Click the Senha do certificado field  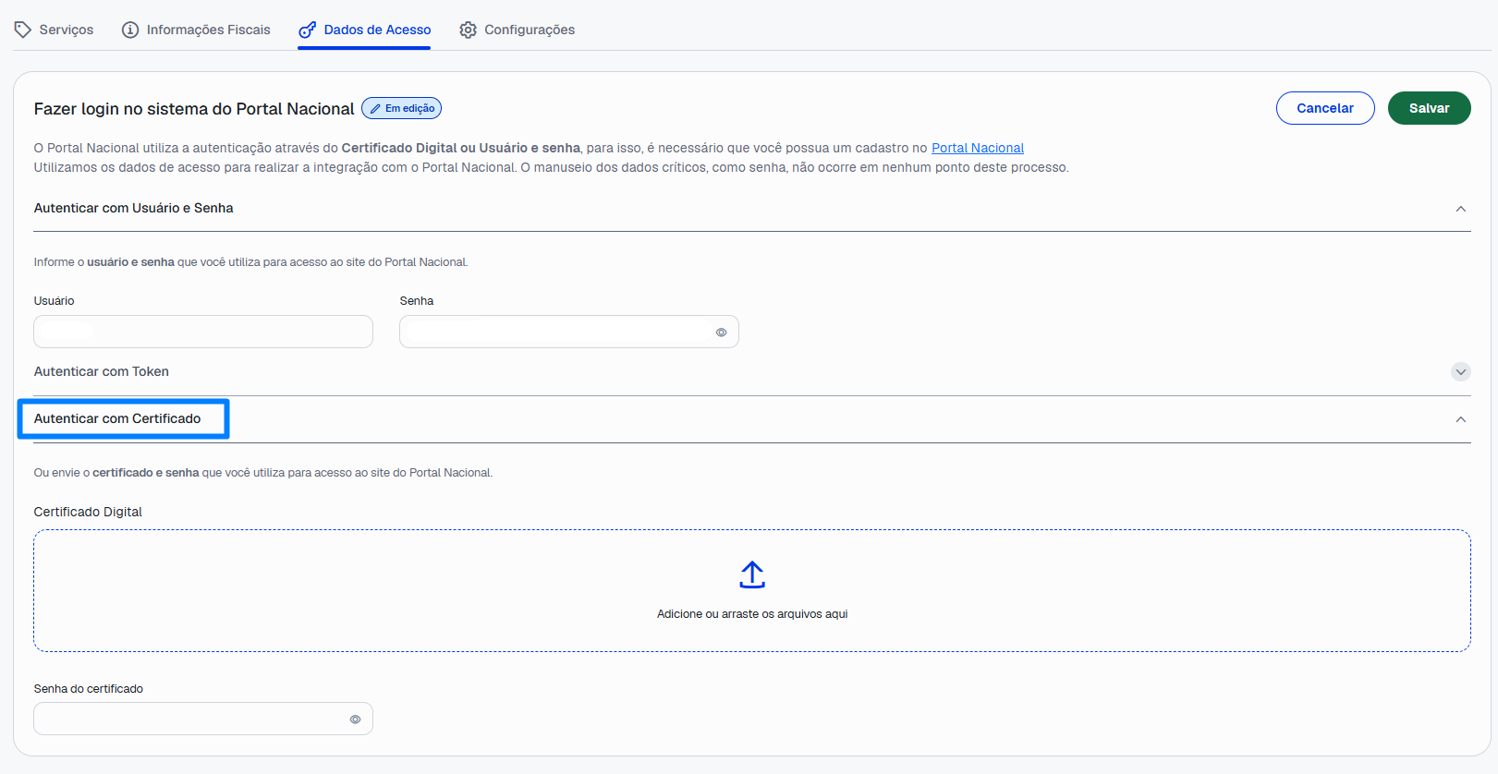point(203,719)
